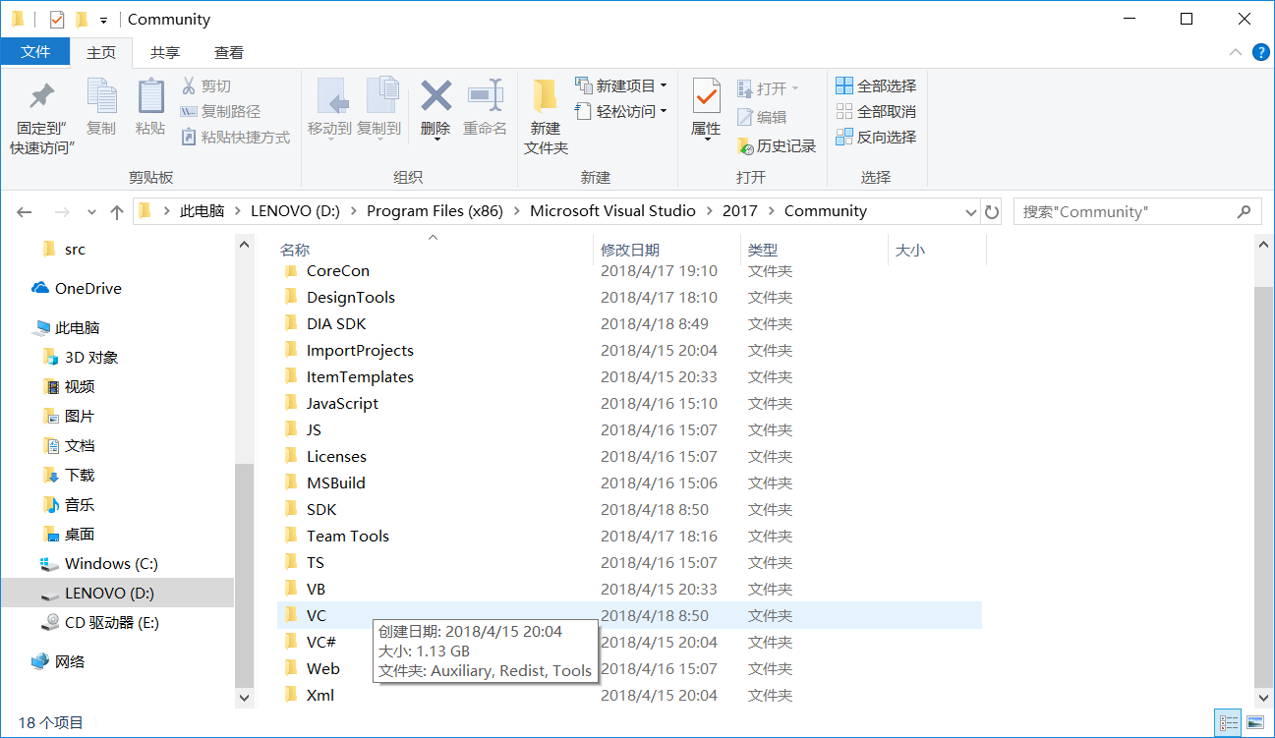Sort by Type (类型) column header
This screenshot has height=738, width=1275.
click(x=763, y=251)
